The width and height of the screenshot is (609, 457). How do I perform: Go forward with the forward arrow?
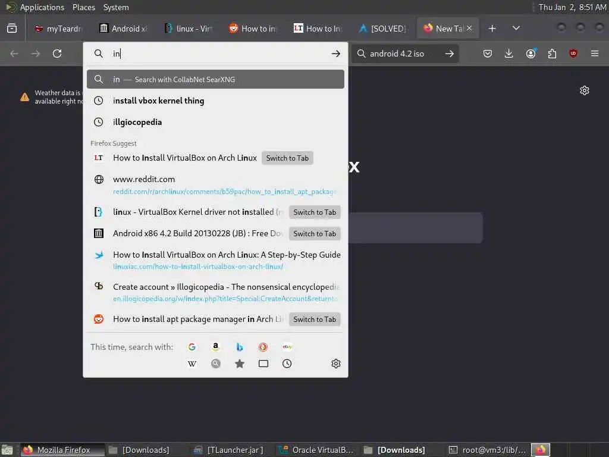click(x=35, y=54)
